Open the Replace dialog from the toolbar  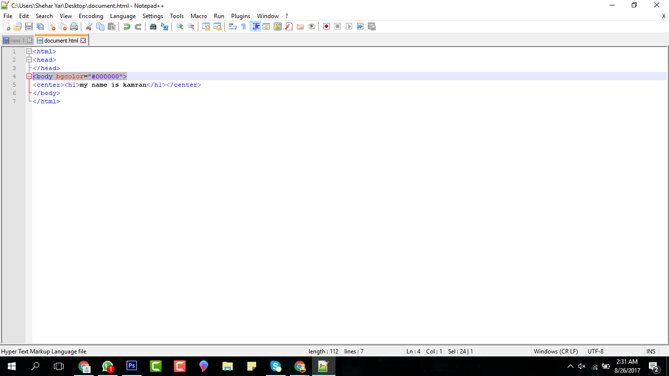pos(165,26)
